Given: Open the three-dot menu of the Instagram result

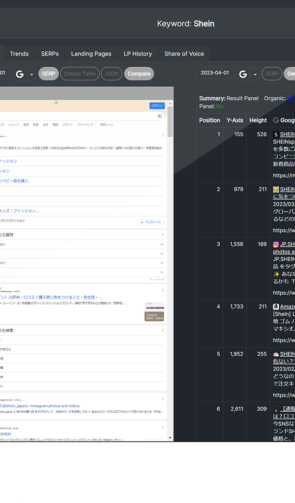Looking at the screenshot, I should pos(163,399).
